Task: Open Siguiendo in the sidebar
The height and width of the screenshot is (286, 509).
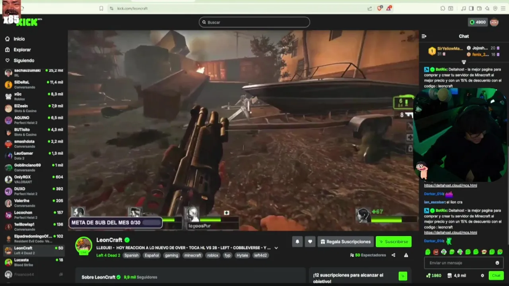Action: coord(19,60)
